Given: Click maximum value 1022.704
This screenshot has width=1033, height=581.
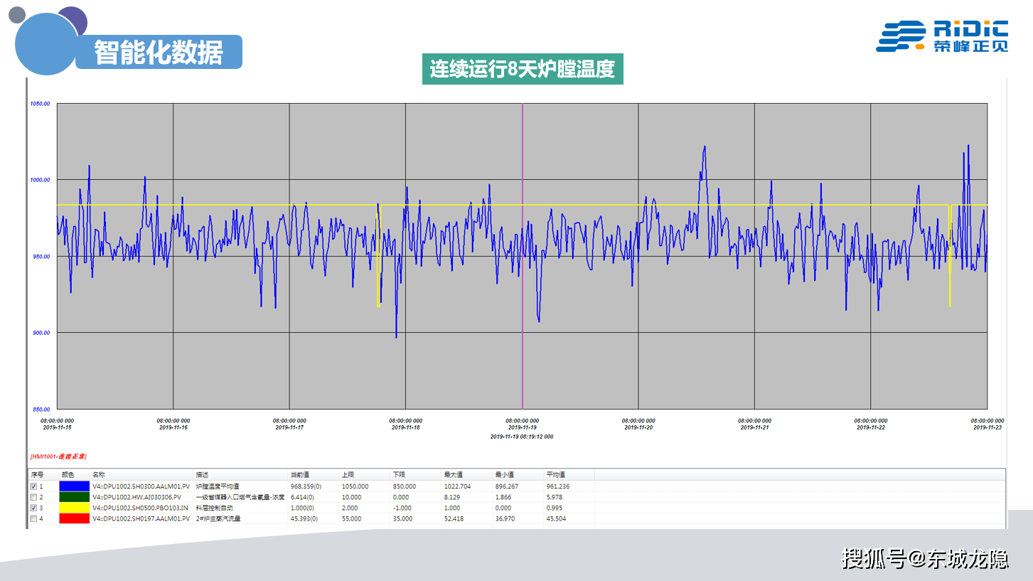Looking at the screenshot, I should click(457, 486).
